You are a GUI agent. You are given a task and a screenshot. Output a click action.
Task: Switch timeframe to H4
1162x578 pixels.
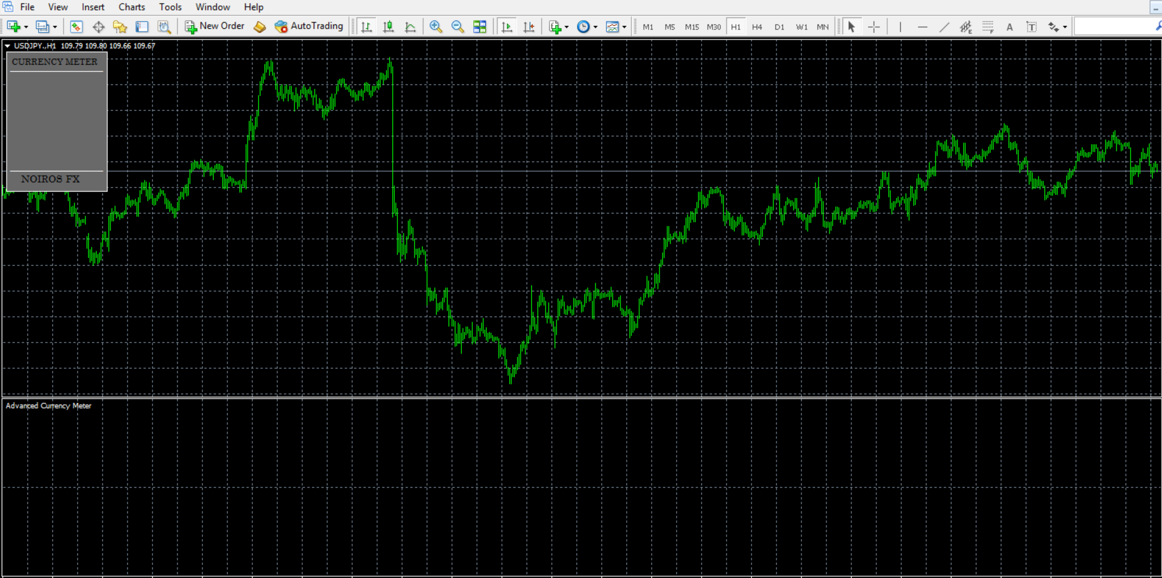pos(757,26)
